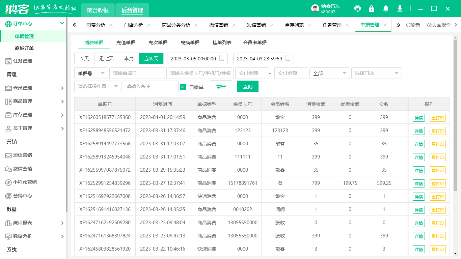Image resolution: width=461 pixels, height=259 pixels.
Task: Click the green 查询 button
Action: point(247,87)
